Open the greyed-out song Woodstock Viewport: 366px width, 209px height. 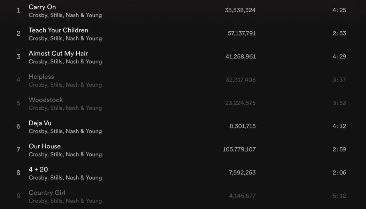[x=46, y=100]
